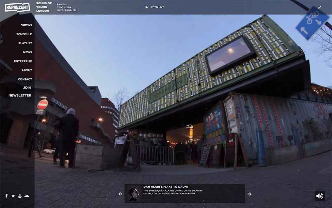Image resolution: width=332 pixels, height=208 pixels.
Task: Go to the Enterprise page
Action: pyautogui.click(x=23, y=61)
